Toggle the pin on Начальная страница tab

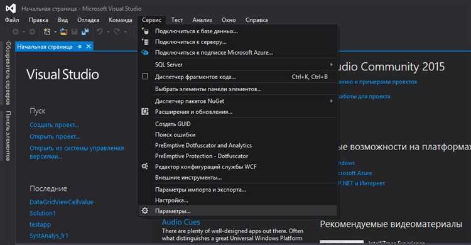(80, 46)
